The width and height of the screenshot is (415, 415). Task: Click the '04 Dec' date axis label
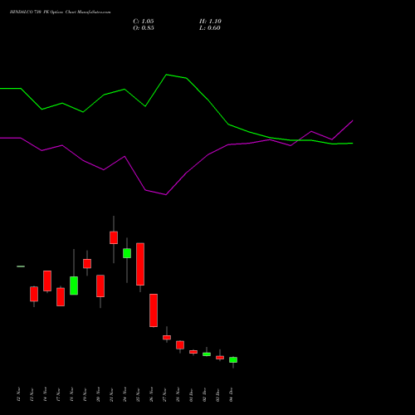pos(231,394)
